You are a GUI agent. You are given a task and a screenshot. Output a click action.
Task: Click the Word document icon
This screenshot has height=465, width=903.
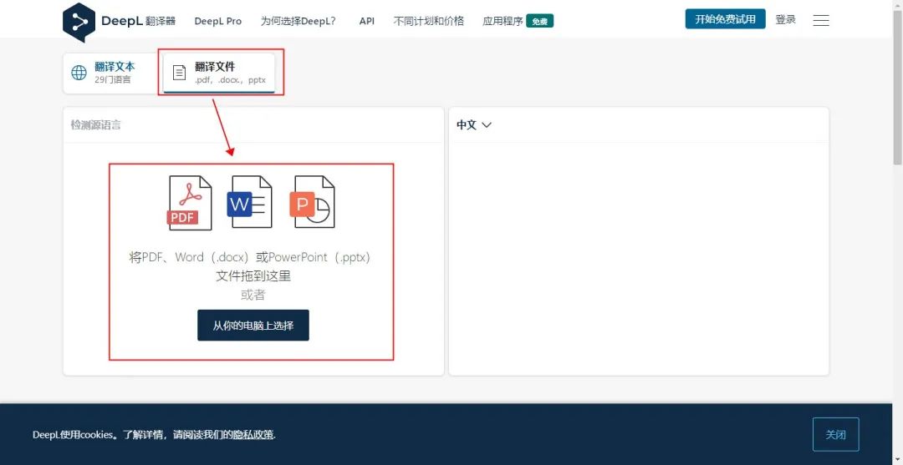(x=250, y=202)
